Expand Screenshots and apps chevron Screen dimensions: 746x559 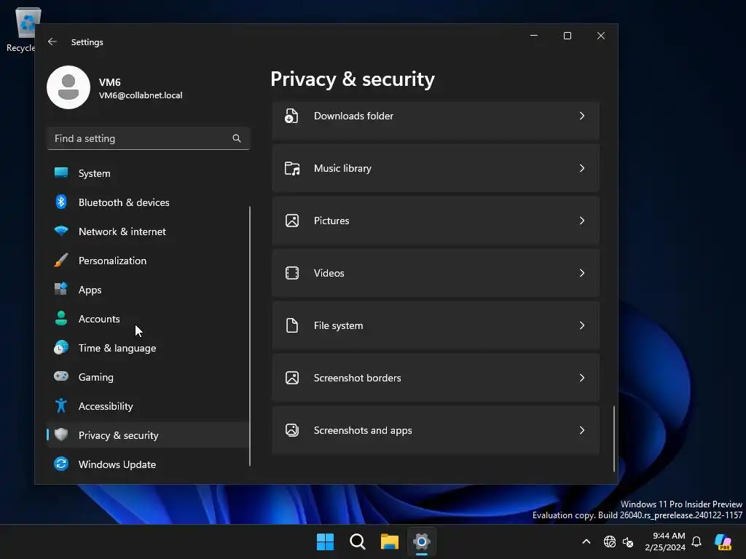(582, 430)
